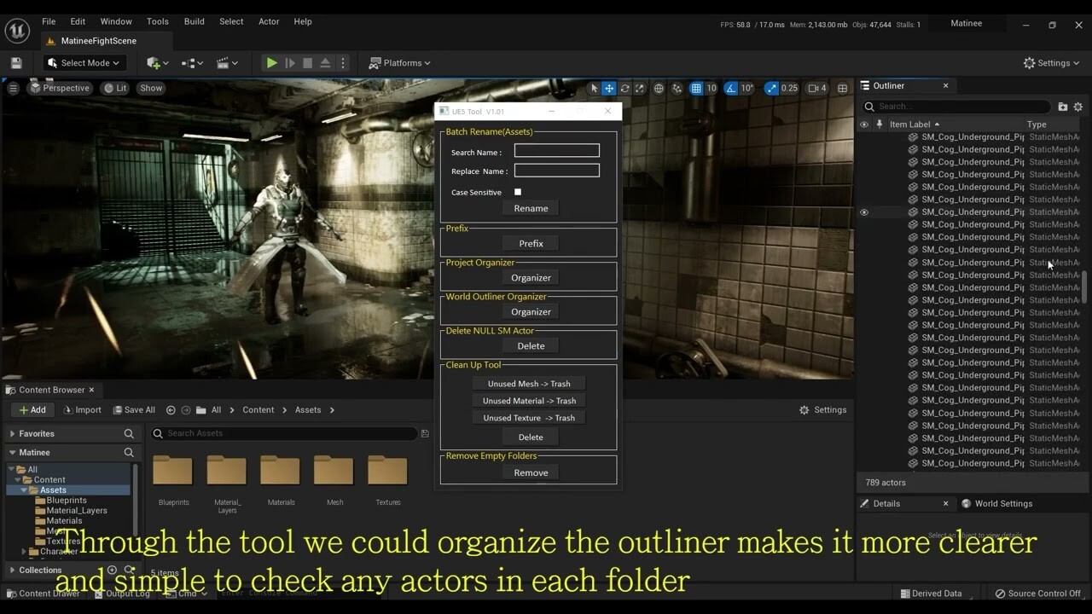Open the Cinematics clapperboard dropdown
The width and height of the screenshot is (1092, 614).
[x=226, y=62]
